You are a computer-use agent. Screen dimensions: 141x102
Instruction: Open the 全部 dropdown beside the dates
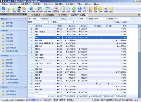coord(86,19)
